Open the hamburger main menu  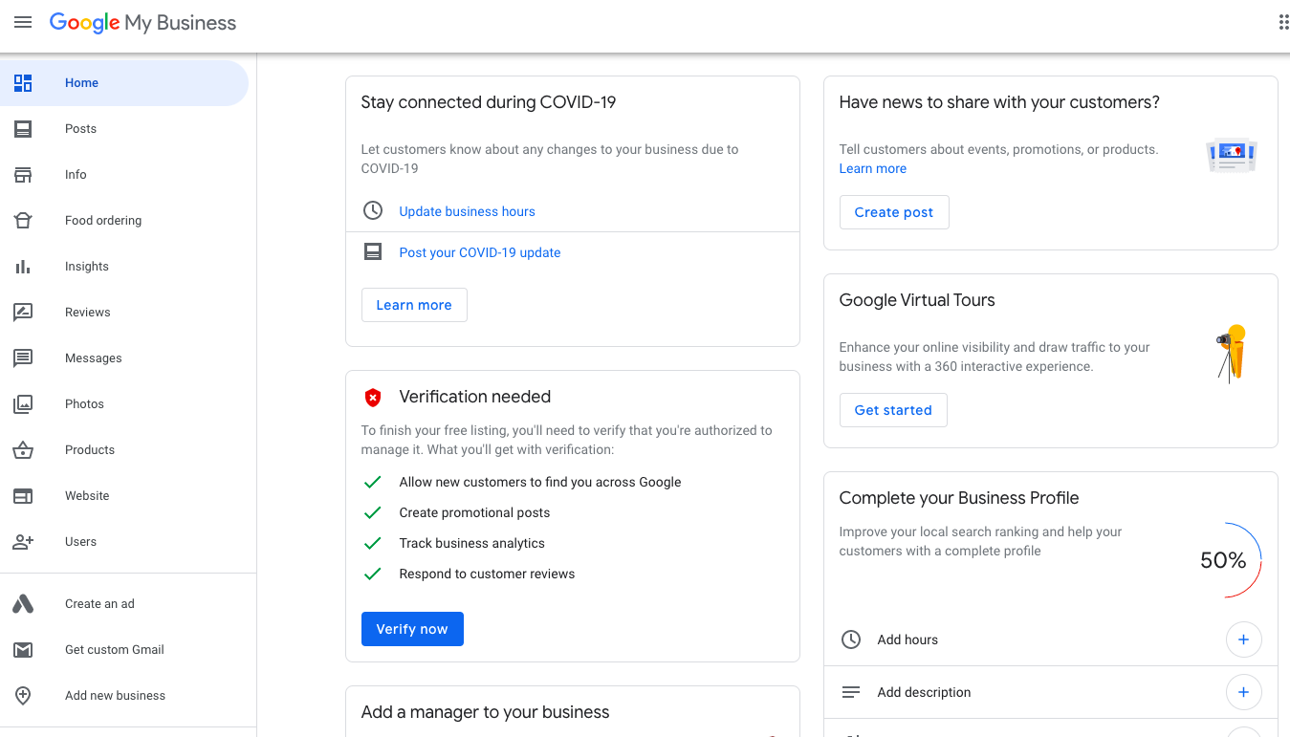click(23, 22)
